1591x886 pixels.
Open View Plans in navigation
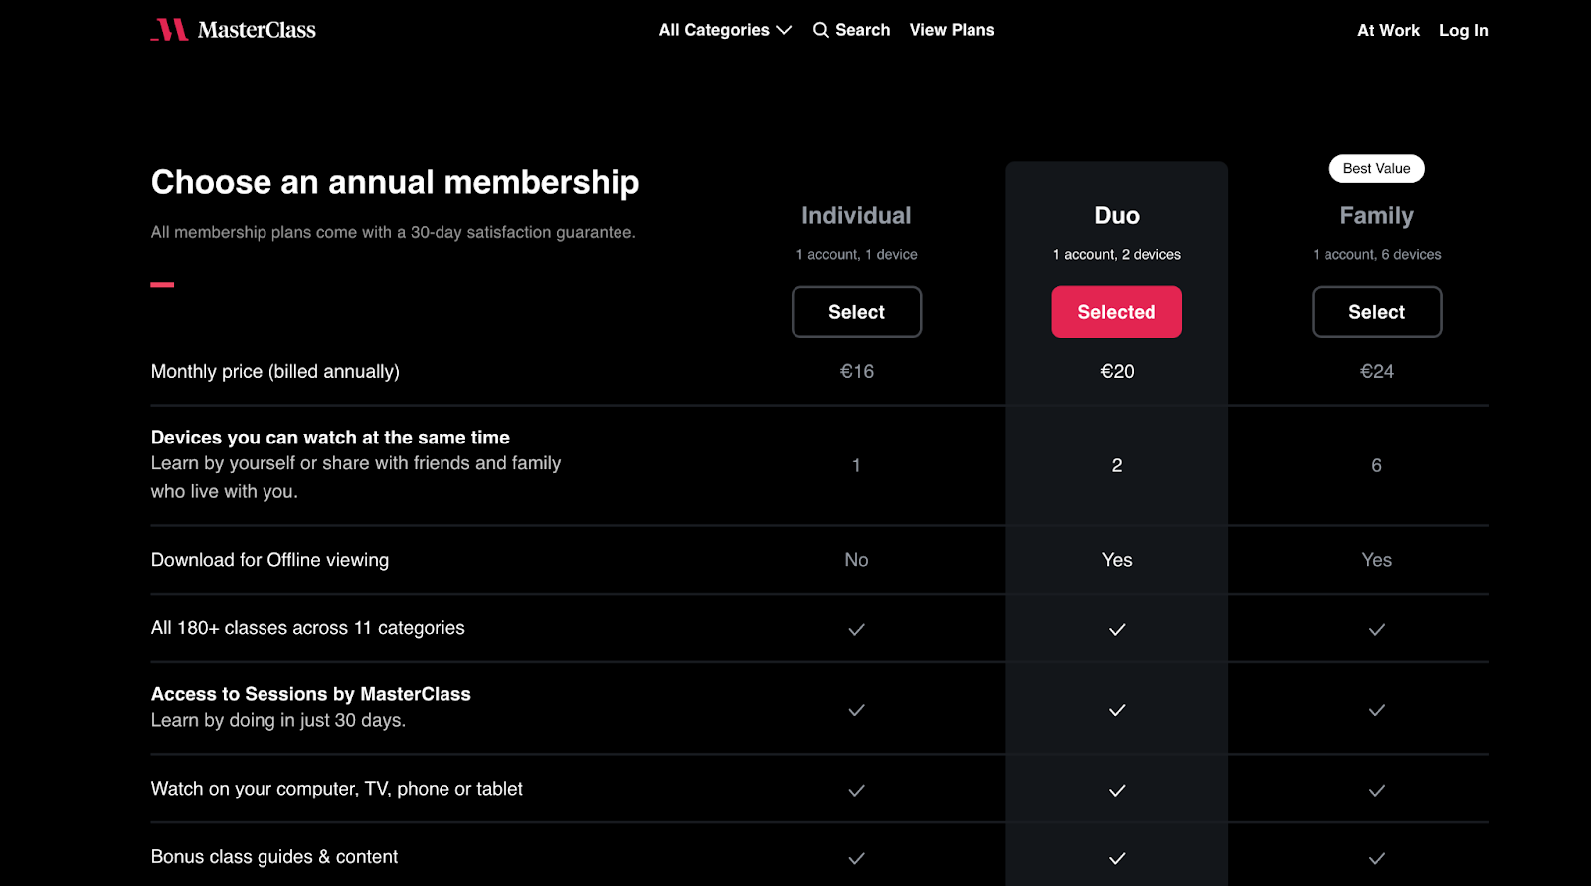click(x=952, y=30)
